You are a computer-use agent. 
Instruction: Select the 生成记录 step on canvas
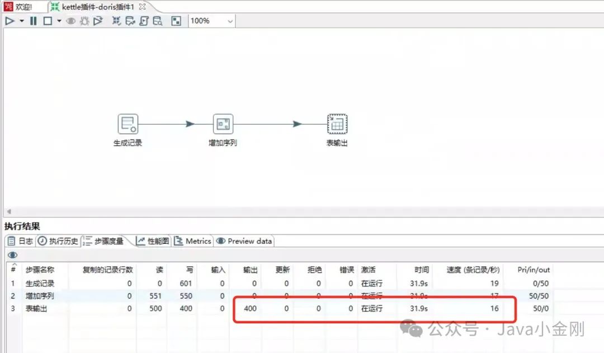128,124
